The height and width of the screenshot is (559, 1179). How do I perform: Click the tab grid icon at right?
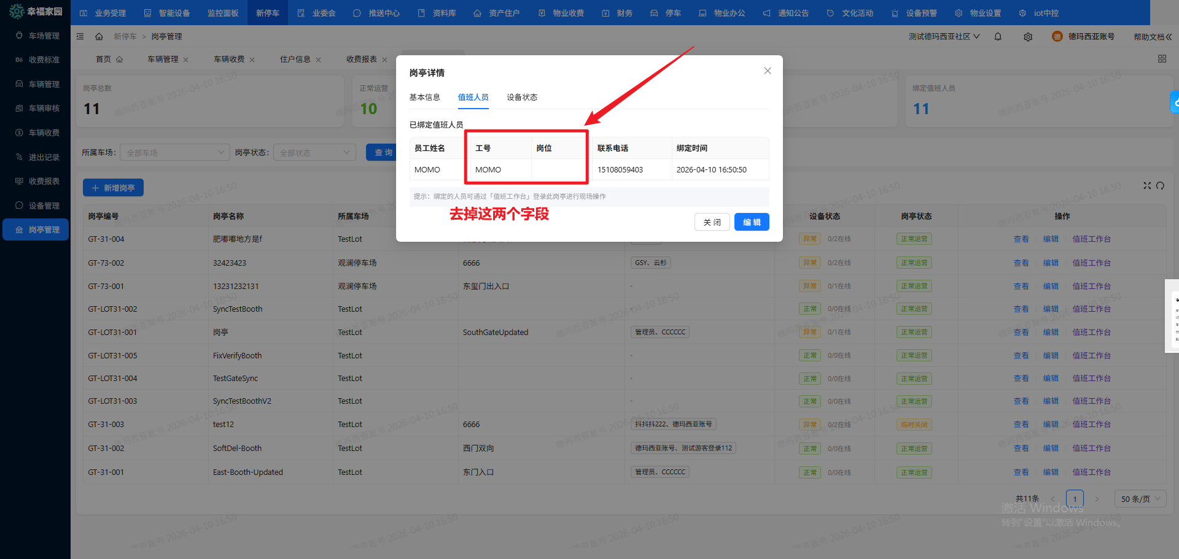tap(1162, 59)
